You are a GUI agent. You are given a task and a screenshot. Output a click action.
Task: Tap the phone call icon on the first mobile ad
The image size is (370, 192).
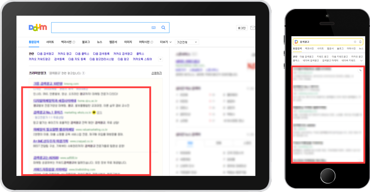[x=360, y=70]
